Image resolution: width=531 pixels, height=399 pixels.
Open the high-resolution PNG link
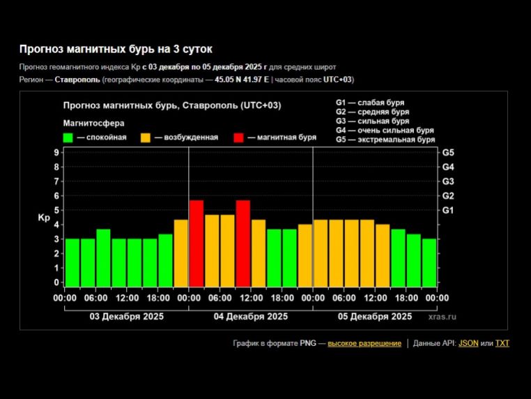pyautogui.click(x=364, y=343)
